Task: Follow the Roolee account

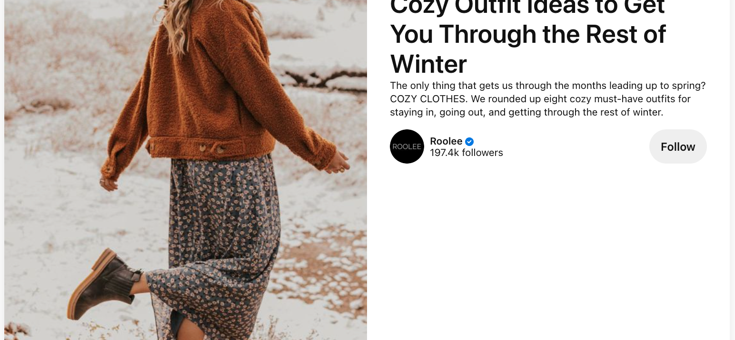Action: pyautogui.click(x=678, y=146)
